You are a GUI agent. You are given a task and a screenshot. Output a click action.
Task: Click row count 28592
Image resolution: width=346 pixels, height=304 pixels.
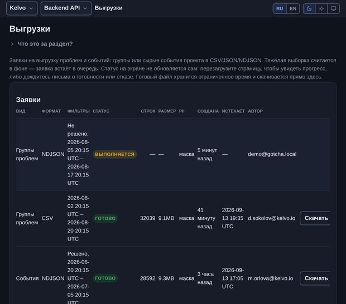[x=147, y=278]
